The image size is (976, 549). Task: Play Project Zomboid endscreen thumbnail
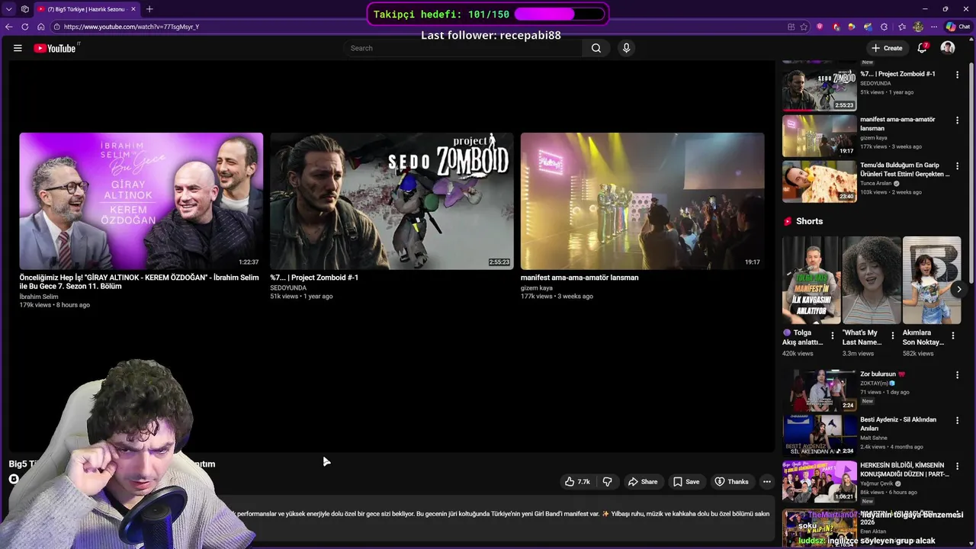point(392,201)
